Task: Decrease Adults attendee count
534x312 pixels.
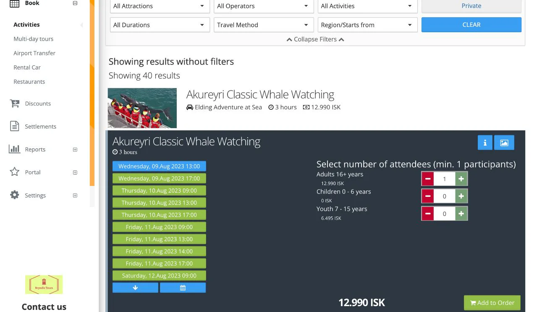Action: coord(428,179)
